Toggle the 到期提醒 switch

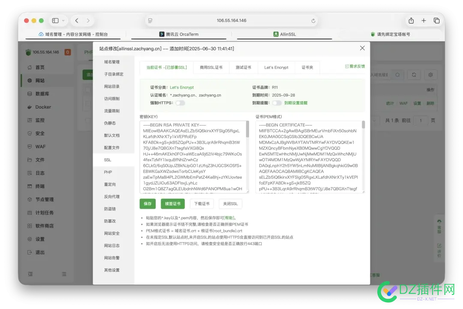click(277, 103)
